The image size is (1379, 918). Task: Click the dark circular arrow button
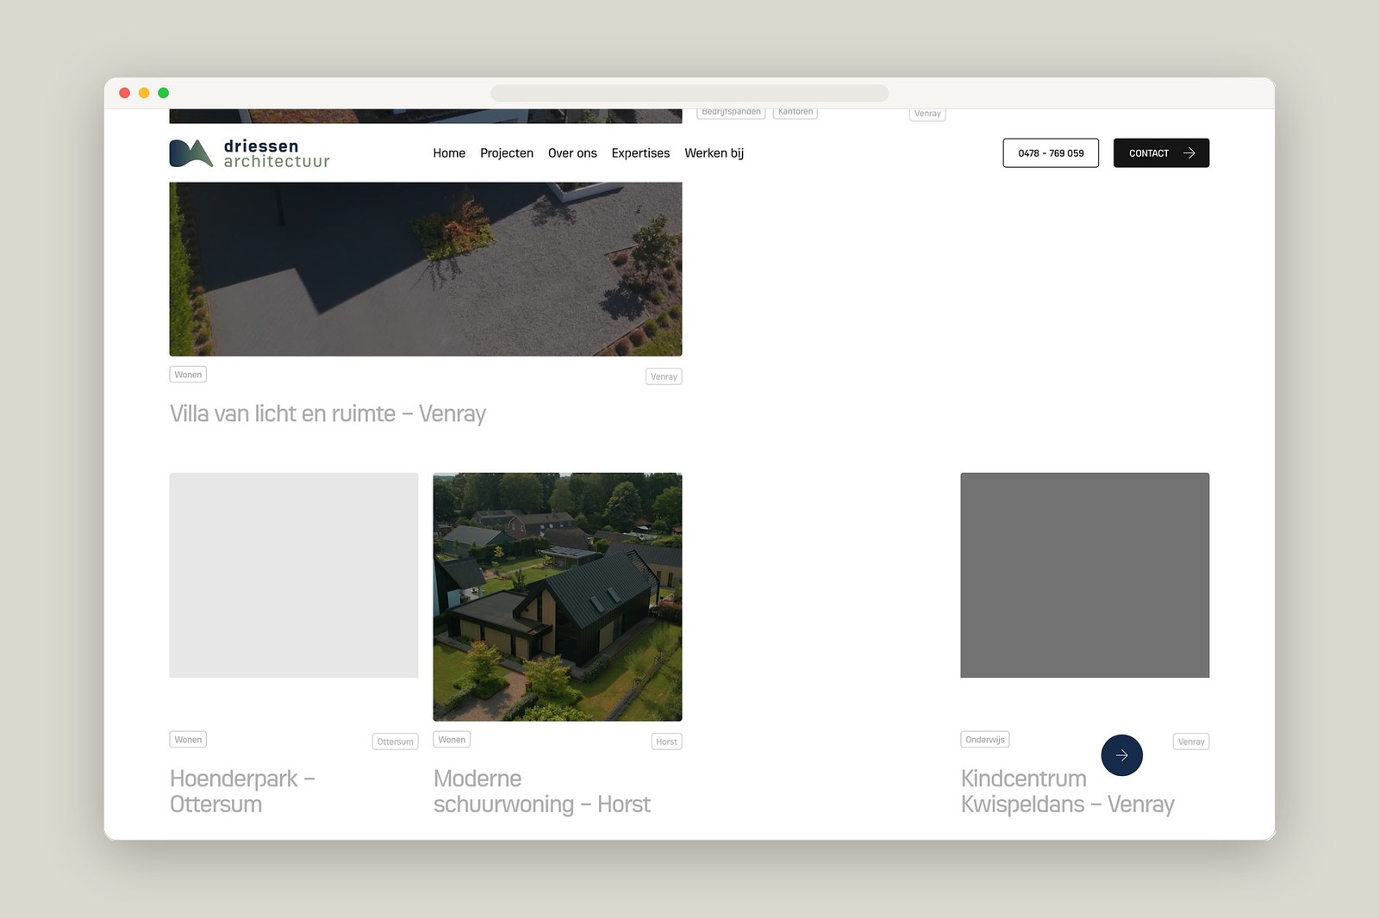pyautogui.click(x=1121, y=755)
